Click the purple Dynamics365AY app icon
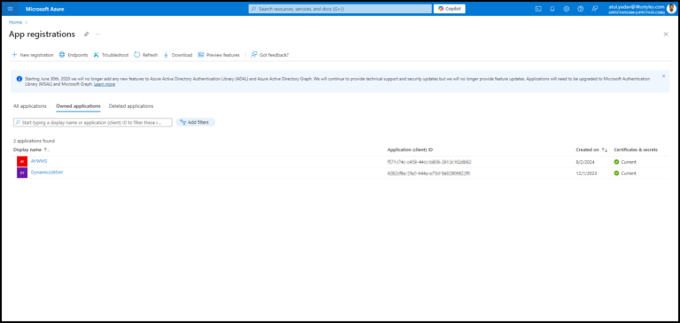 [x=22, y=173]
